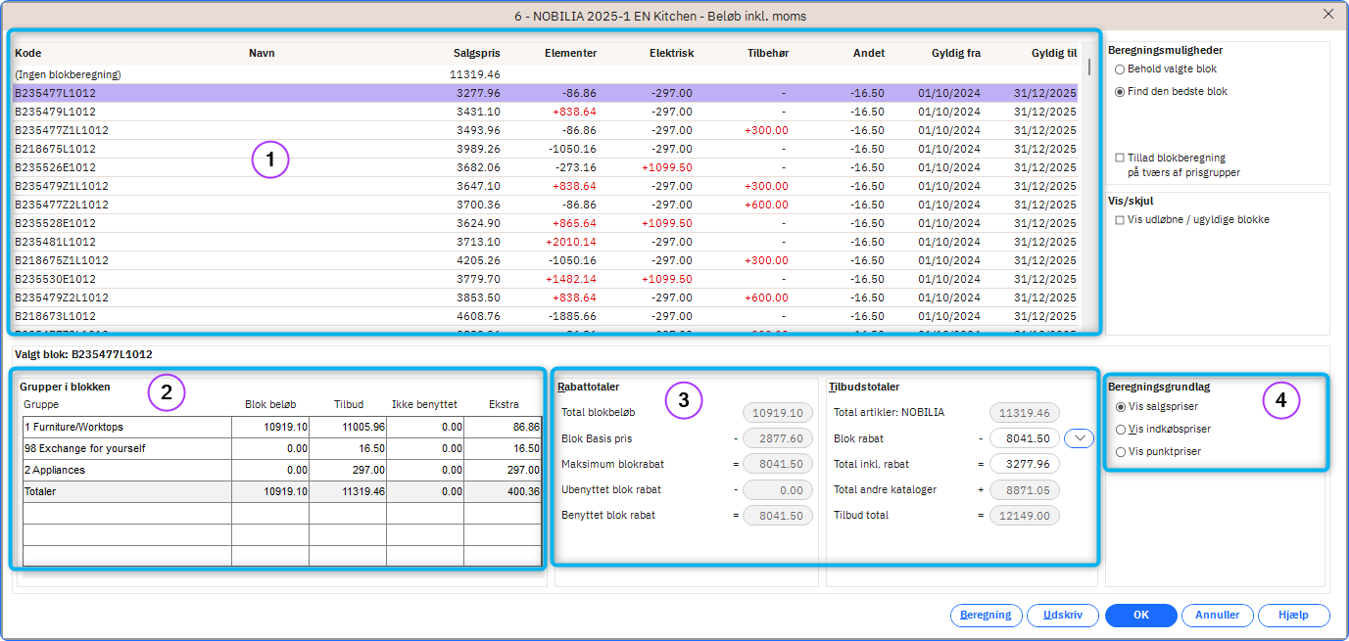Expand the Blok rabat dropdown arrow
The image size is (1349, 641).
pyautogui.click(x=1079, y=439)
